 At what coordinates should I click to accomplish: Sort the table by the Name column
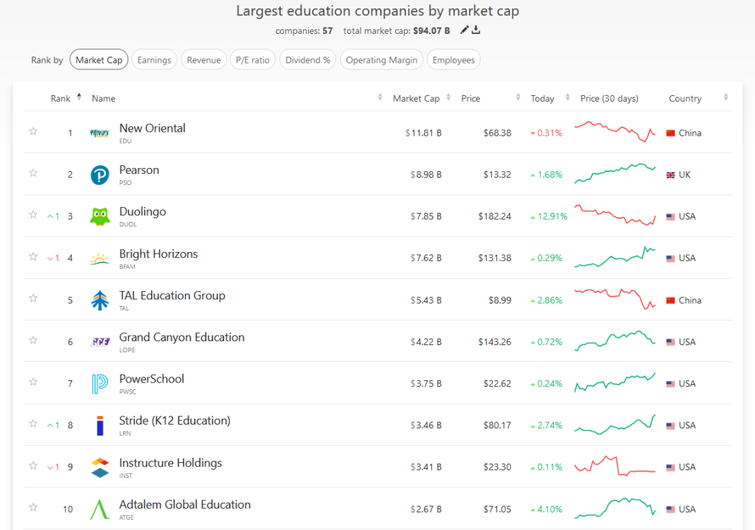(x=103, y=98)
